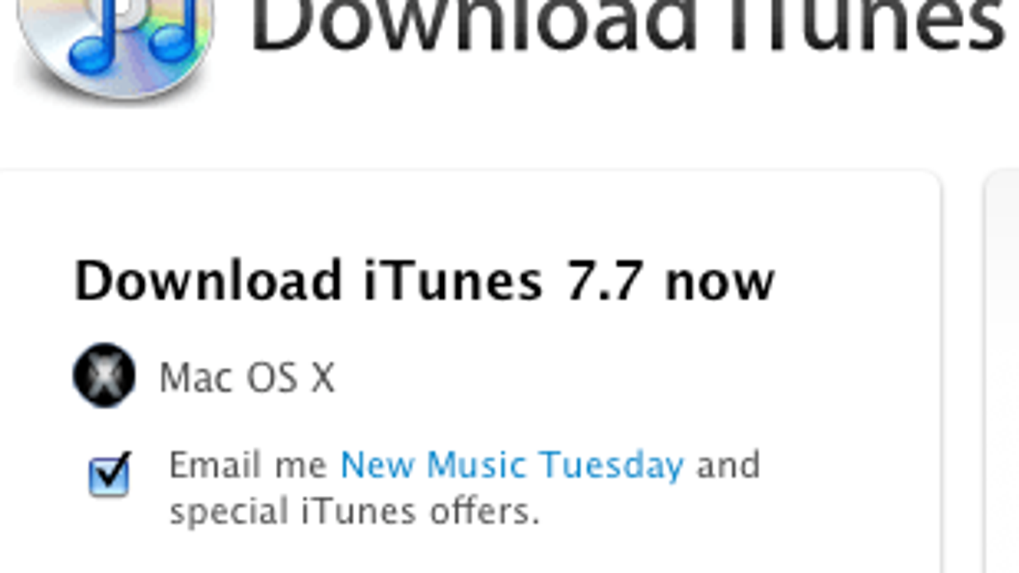The width and height of the screenshot is (1019, 573).
Task: Click the word "Music" in the blue link
Action: [476, 465]
